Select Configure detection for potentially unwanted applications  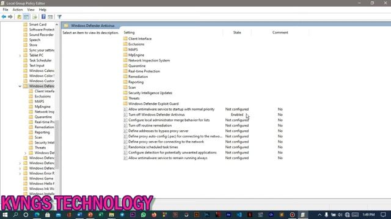(172, 153)
